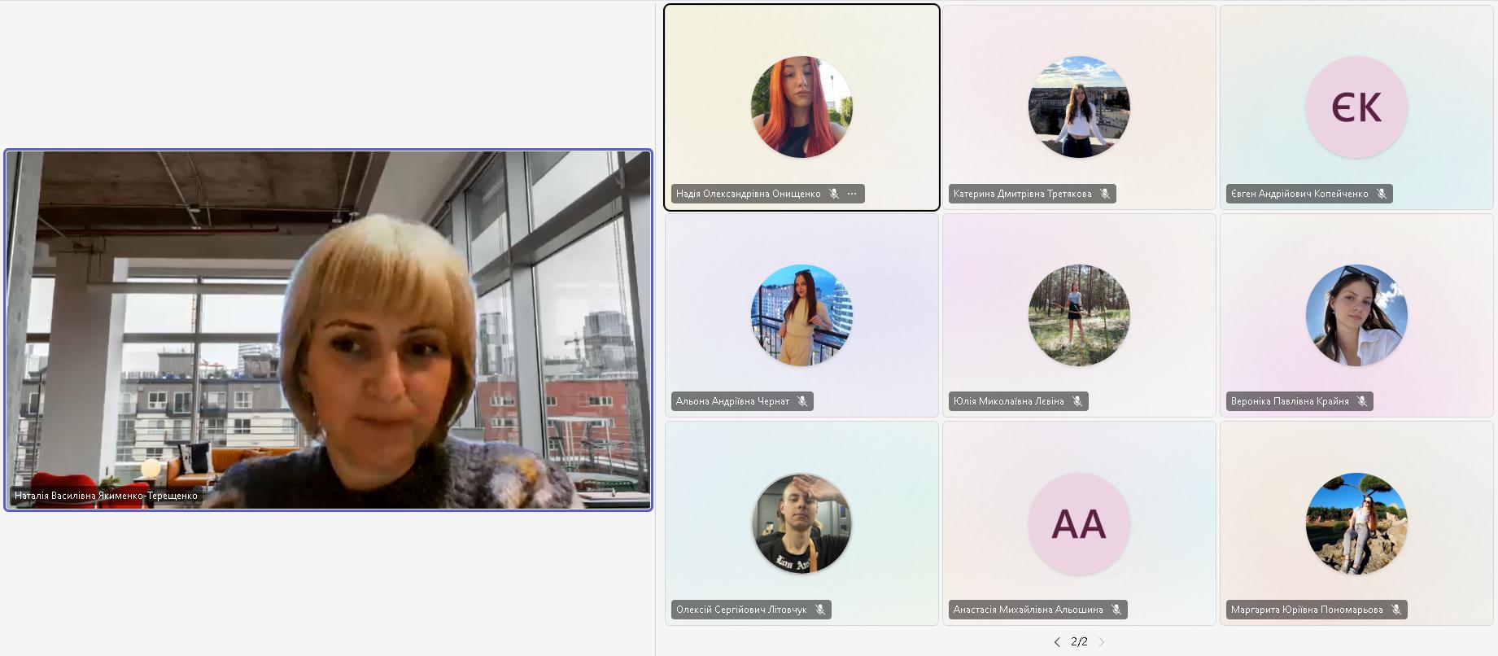The height and width of the screenshot is (656, 1498).
Task: Click name label Вероніка Павлівна Крайня
Action: click(x=1290, y=401)
